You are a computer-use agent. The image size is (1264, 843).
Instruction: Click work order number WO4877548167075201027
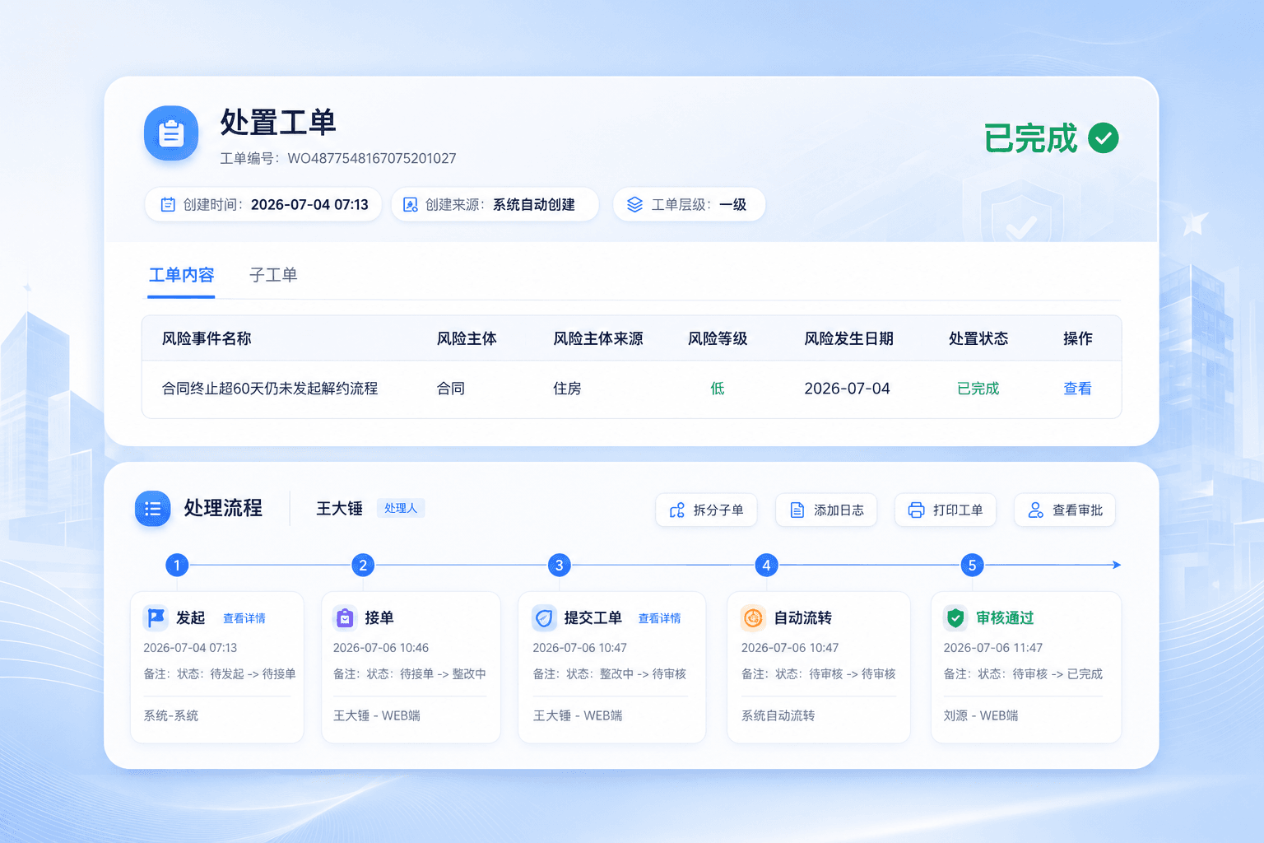(372, 158)
